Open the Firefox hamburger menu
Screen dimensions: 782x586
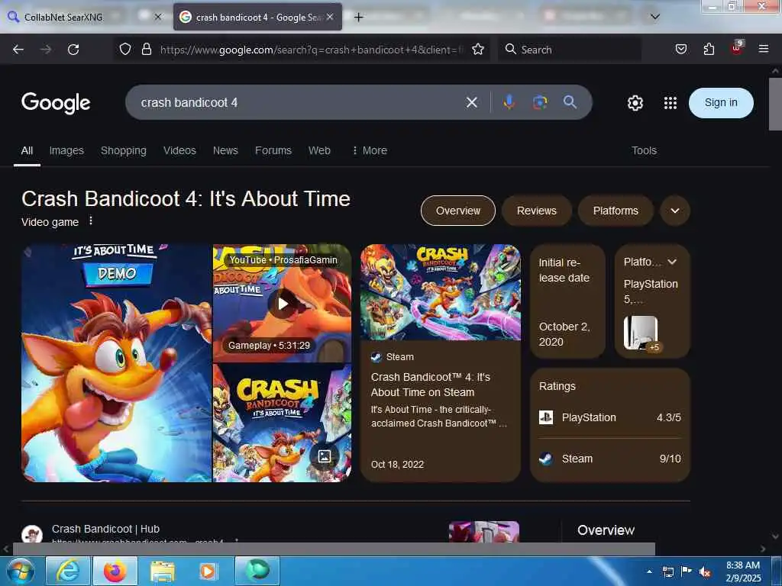point(763,49)
